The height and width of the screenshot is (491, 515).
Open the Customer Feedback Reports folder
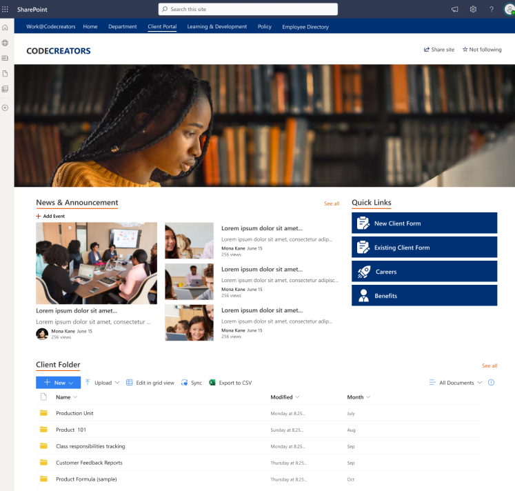click(x=89, y=463)
